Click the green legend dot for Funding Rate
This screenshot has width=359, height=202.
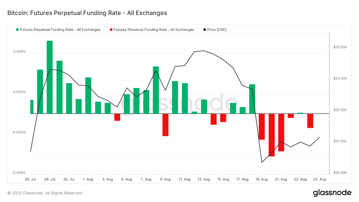18,30
